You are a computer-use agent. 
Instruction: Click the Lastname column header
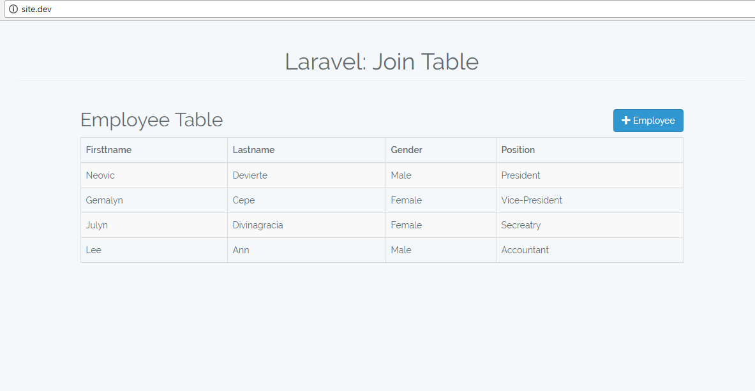pyautogui.click(x=307, y=151)
